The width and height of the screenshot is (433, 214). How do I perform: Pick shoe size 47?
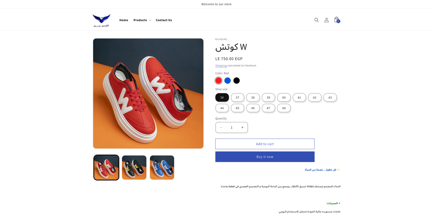268,108
